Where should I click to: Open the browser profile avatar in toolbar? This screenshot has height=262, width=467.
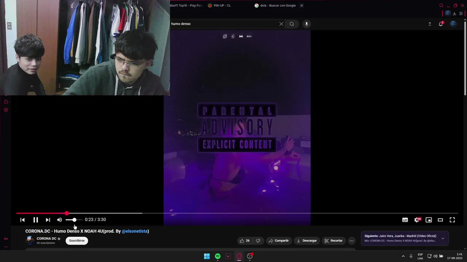click(448, 13)
